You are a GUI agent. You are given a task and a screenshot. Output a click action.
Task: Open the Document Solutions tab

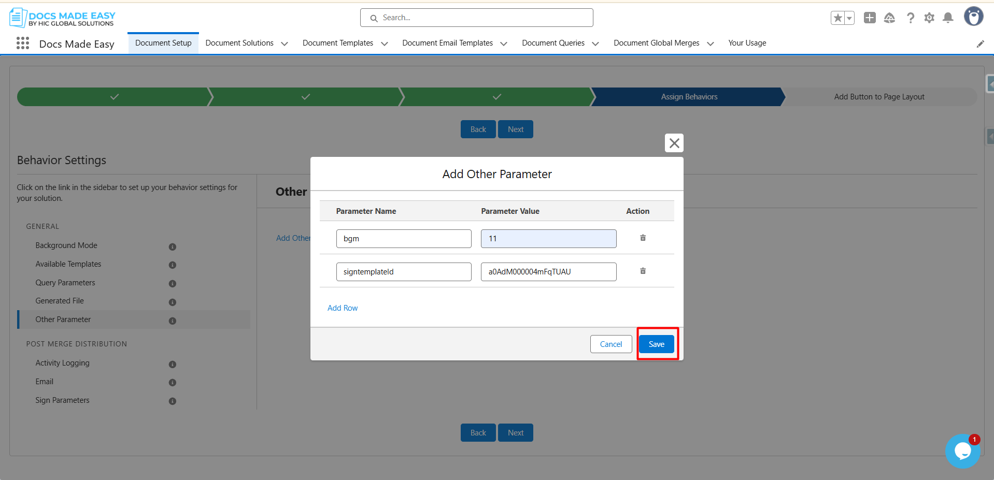[239, 43]
